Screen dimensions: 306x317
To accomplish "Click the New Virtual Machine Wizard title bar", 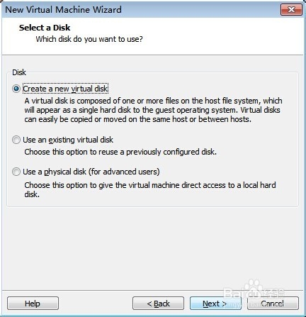I will click(x=142, y=10).
